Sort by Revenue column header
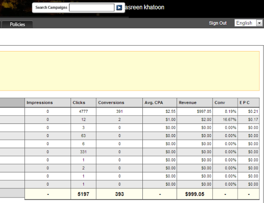Viewport: 264px width, 203px height. tap(195, 103)
